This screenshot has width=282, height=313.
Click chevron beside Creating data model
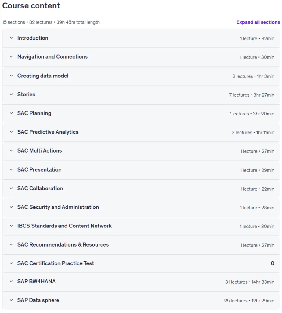click(11, 76)
